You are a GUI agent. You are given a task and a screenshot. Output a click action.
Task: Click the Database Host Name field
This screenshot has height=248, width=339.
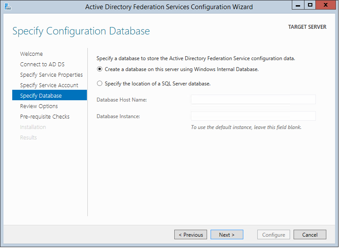tap(253, 100)
